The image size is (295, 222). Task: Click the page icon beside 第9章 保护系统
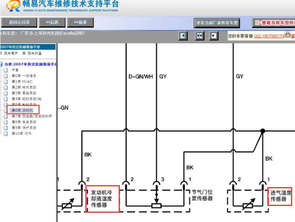6,128
